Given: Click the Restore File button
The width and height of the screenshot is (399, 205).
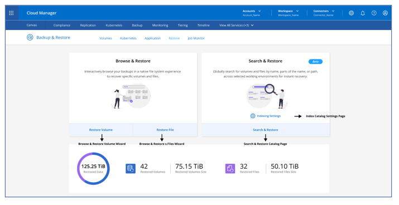Looking at the screenshot, I should [165, 130].
